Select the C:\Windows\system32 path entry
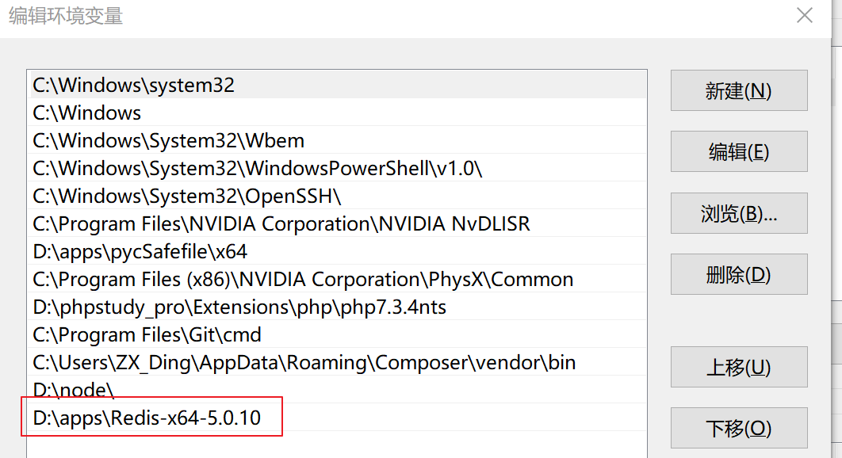The width and height of the screenshot is (842, 458). 134,86
